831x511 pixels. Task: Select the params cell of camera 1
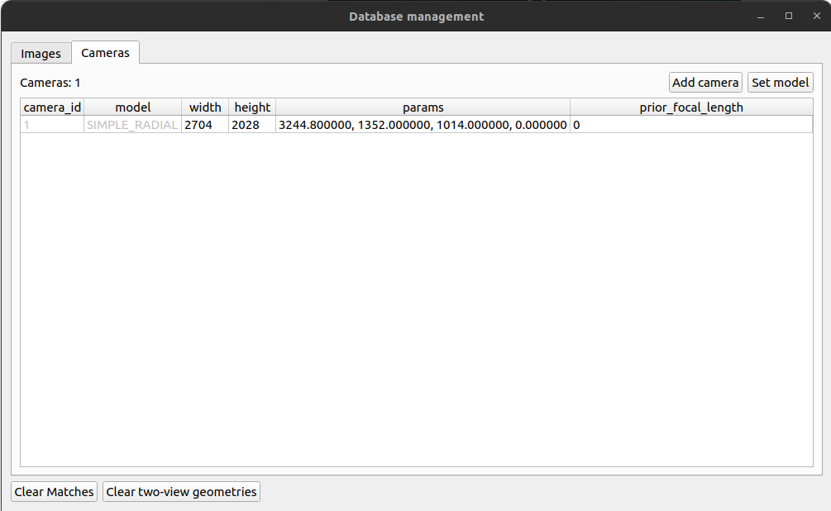[423, 125]
